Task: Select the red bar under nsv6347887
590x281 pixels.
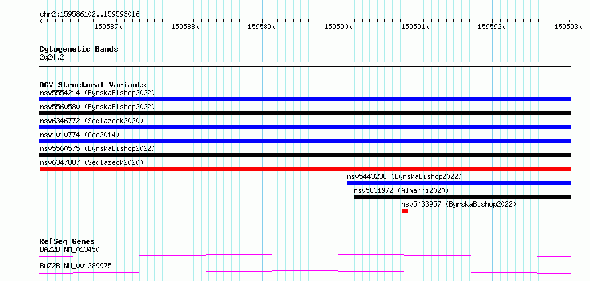Action: 305,169
